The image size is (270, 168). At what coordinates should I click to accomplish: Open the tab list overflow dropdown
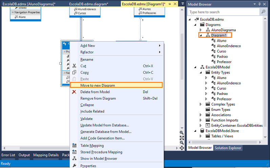pyautogui.click(x=183, y=4)
